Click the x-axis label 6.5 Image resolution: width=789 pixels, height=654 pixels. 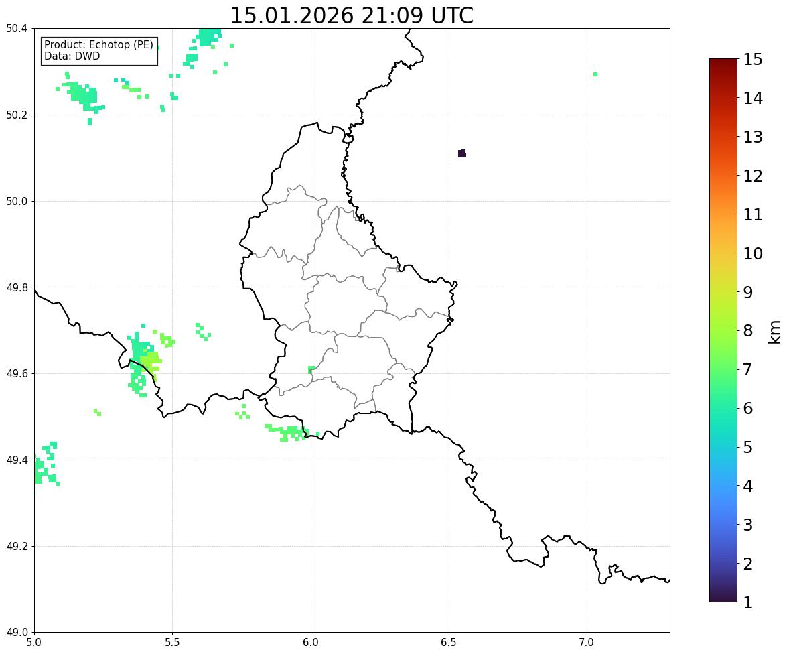[449, 643]
